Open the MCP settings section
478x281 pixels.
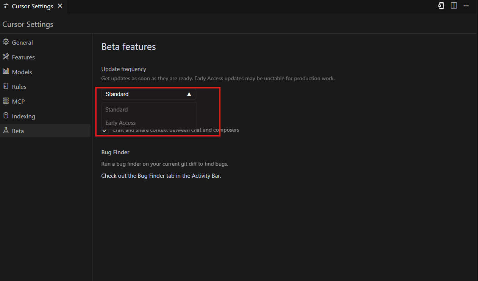click(x=45, y=101)
